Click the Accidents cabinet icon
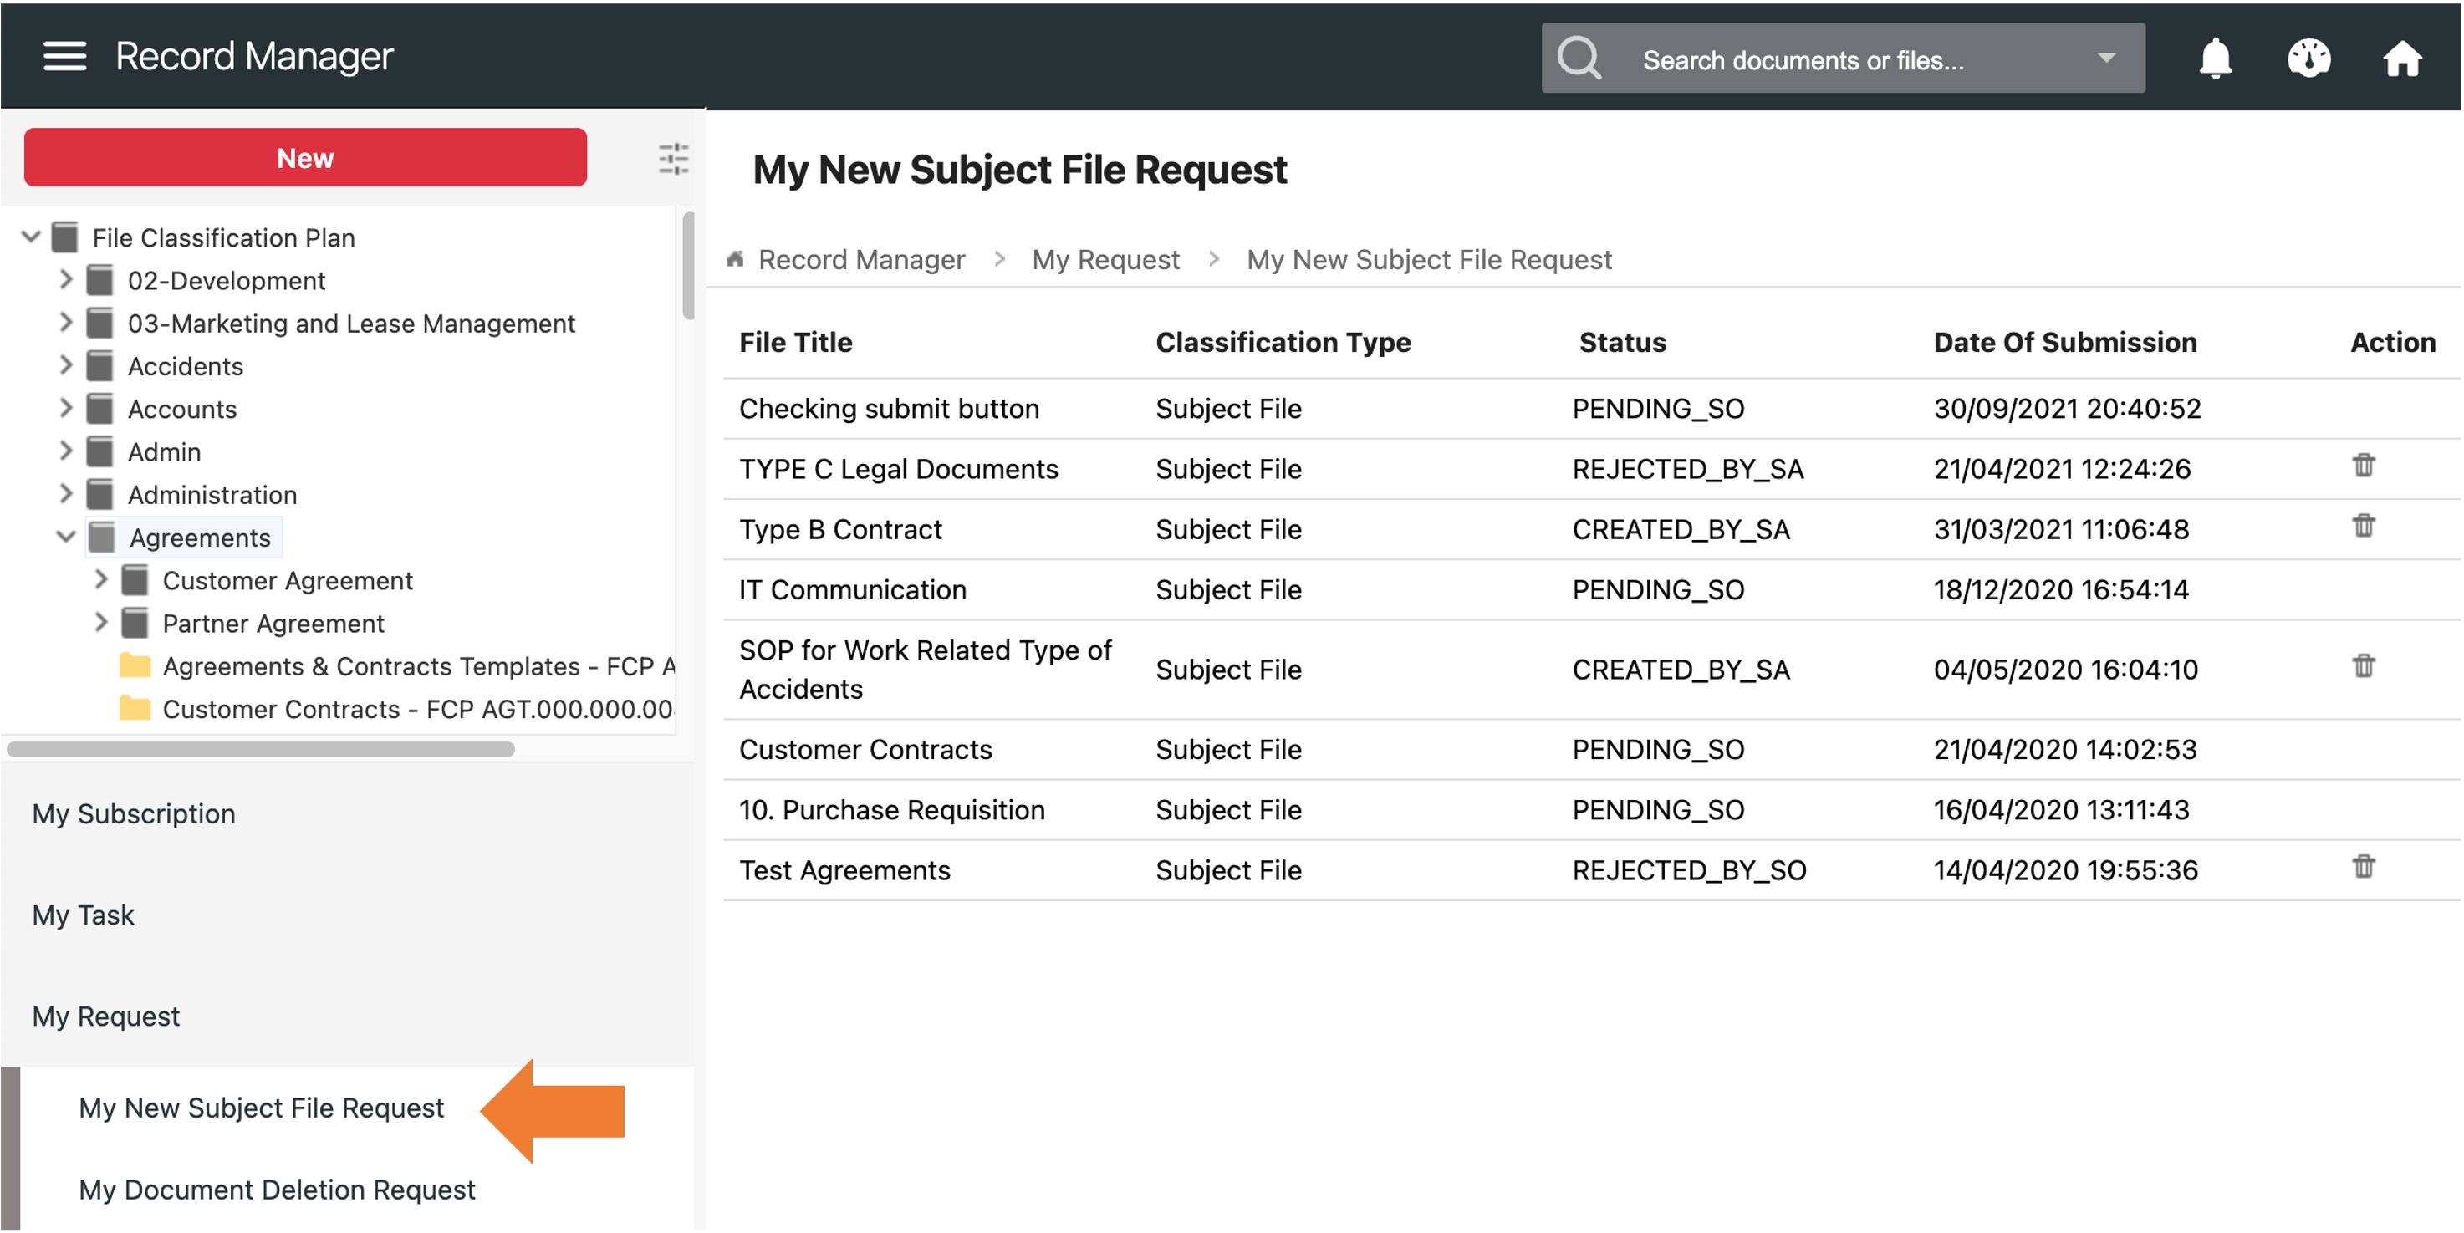The image size is (2464, 1233). (x=99, y=366)
